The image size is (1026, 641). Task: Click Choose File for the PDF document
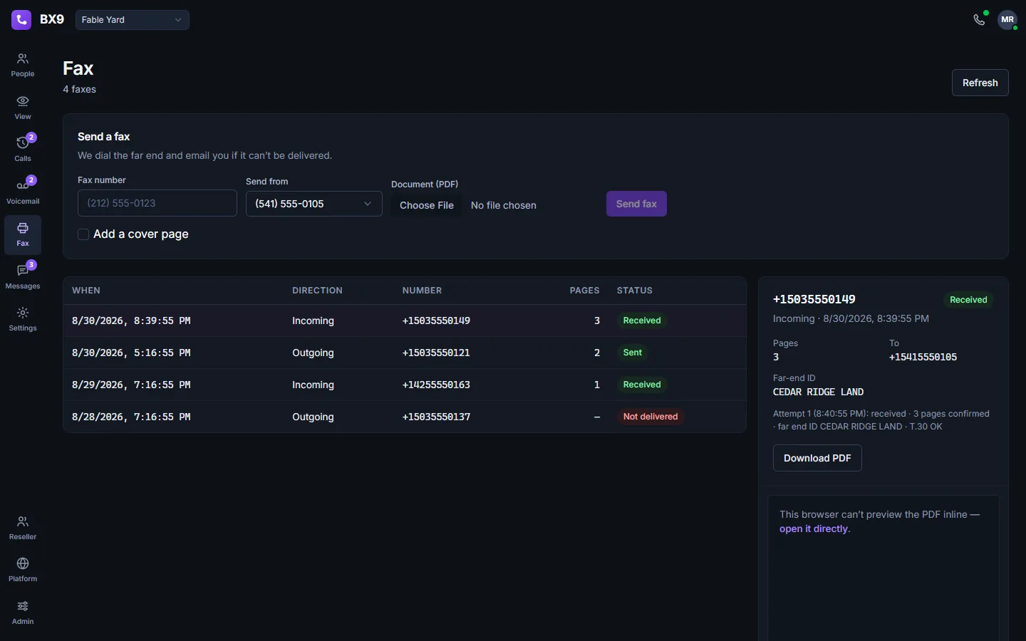point(427,205)
